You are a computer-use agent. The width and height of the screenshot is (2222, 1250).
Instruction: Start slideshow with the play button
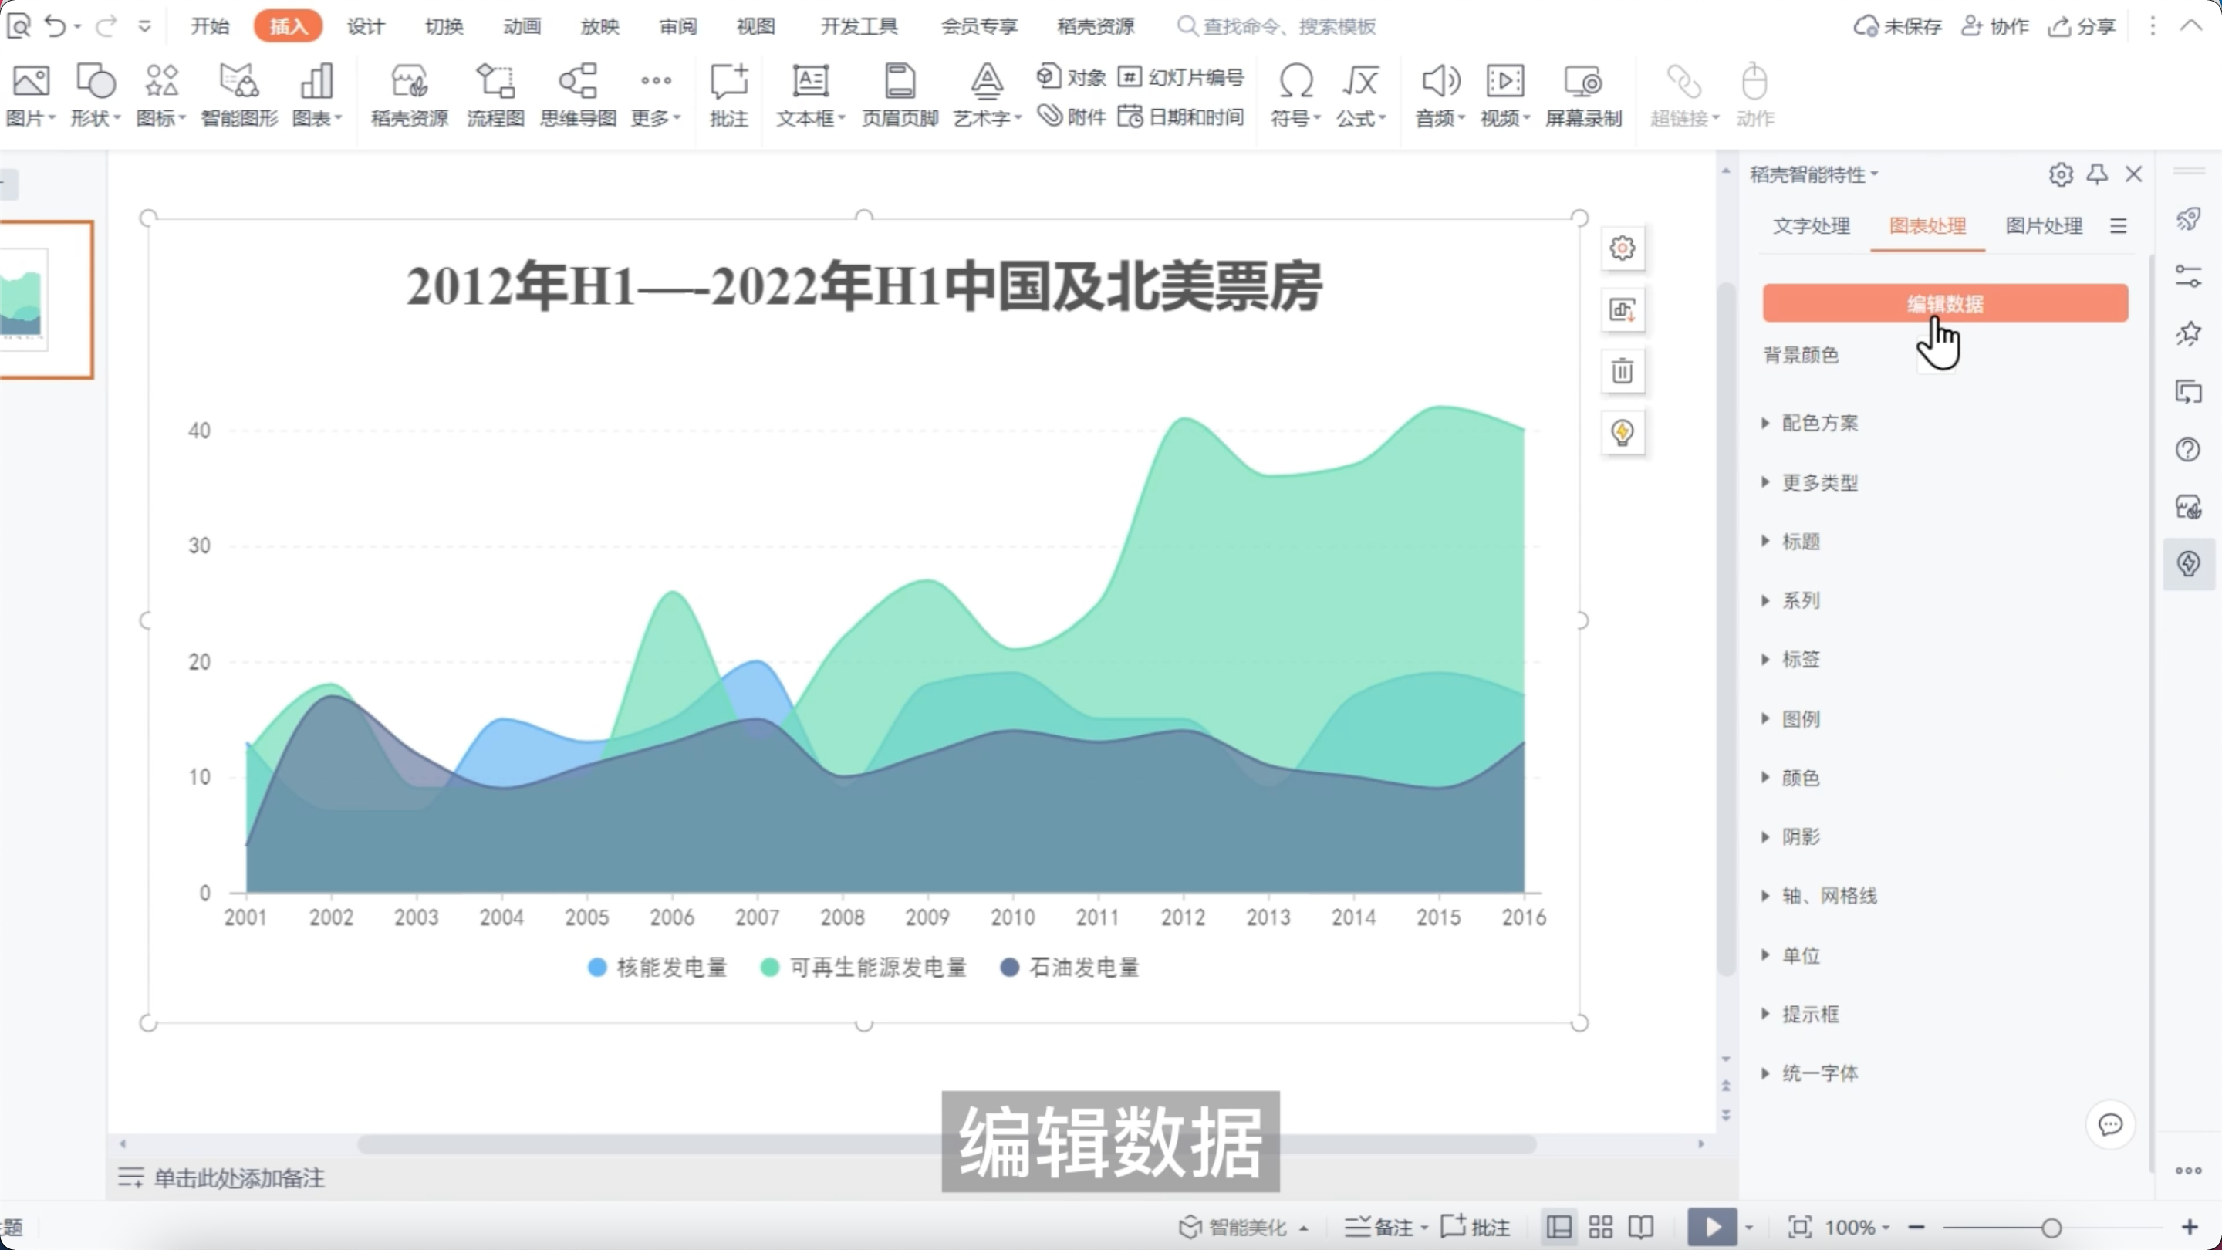[1712, 1227]
